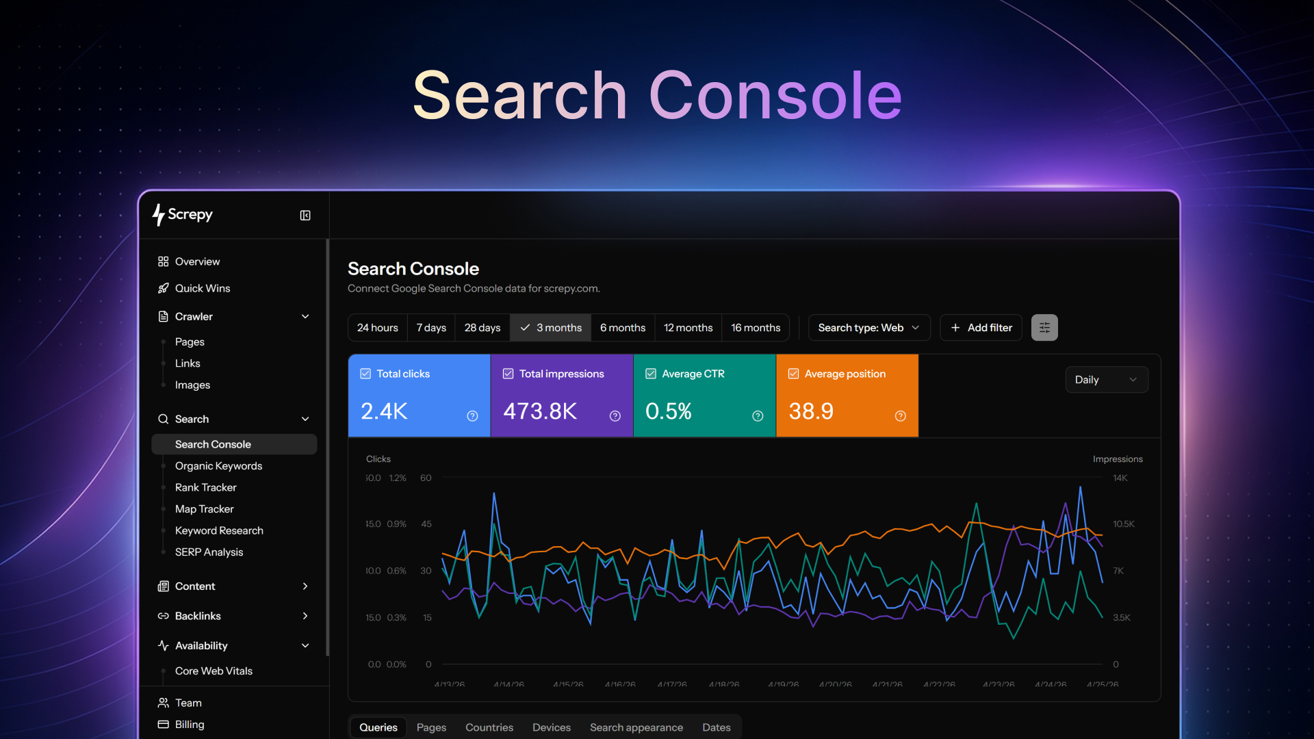Expand the Backlinks section chevron

[305, 616]
